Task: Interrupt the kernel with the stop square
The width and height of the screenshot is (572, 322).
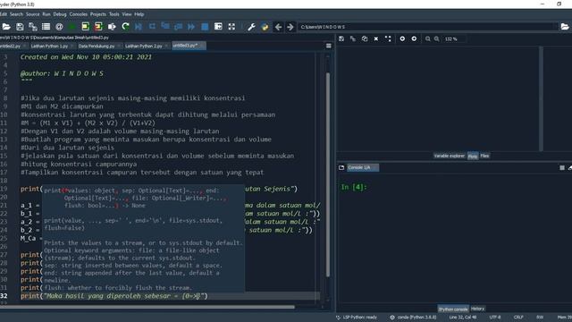Action: point(562,167)
